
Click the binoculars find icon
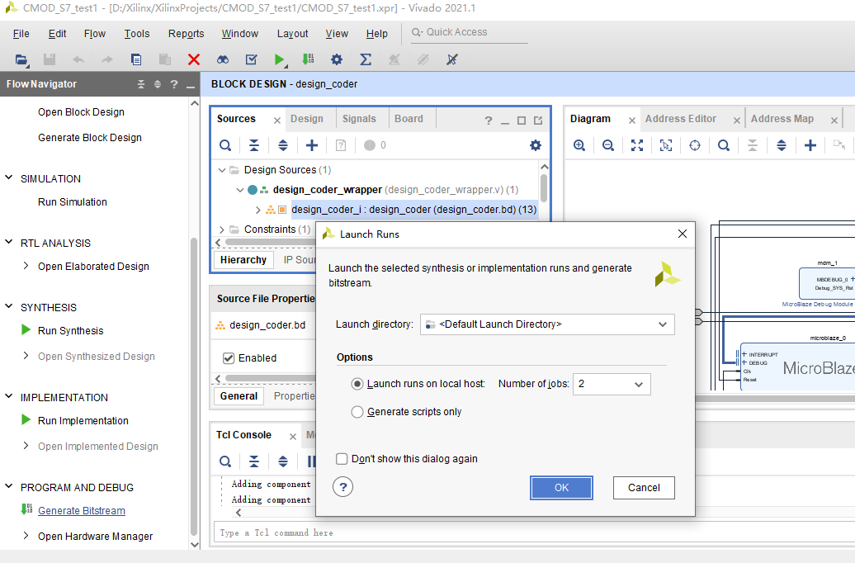(x=223, y=59)
